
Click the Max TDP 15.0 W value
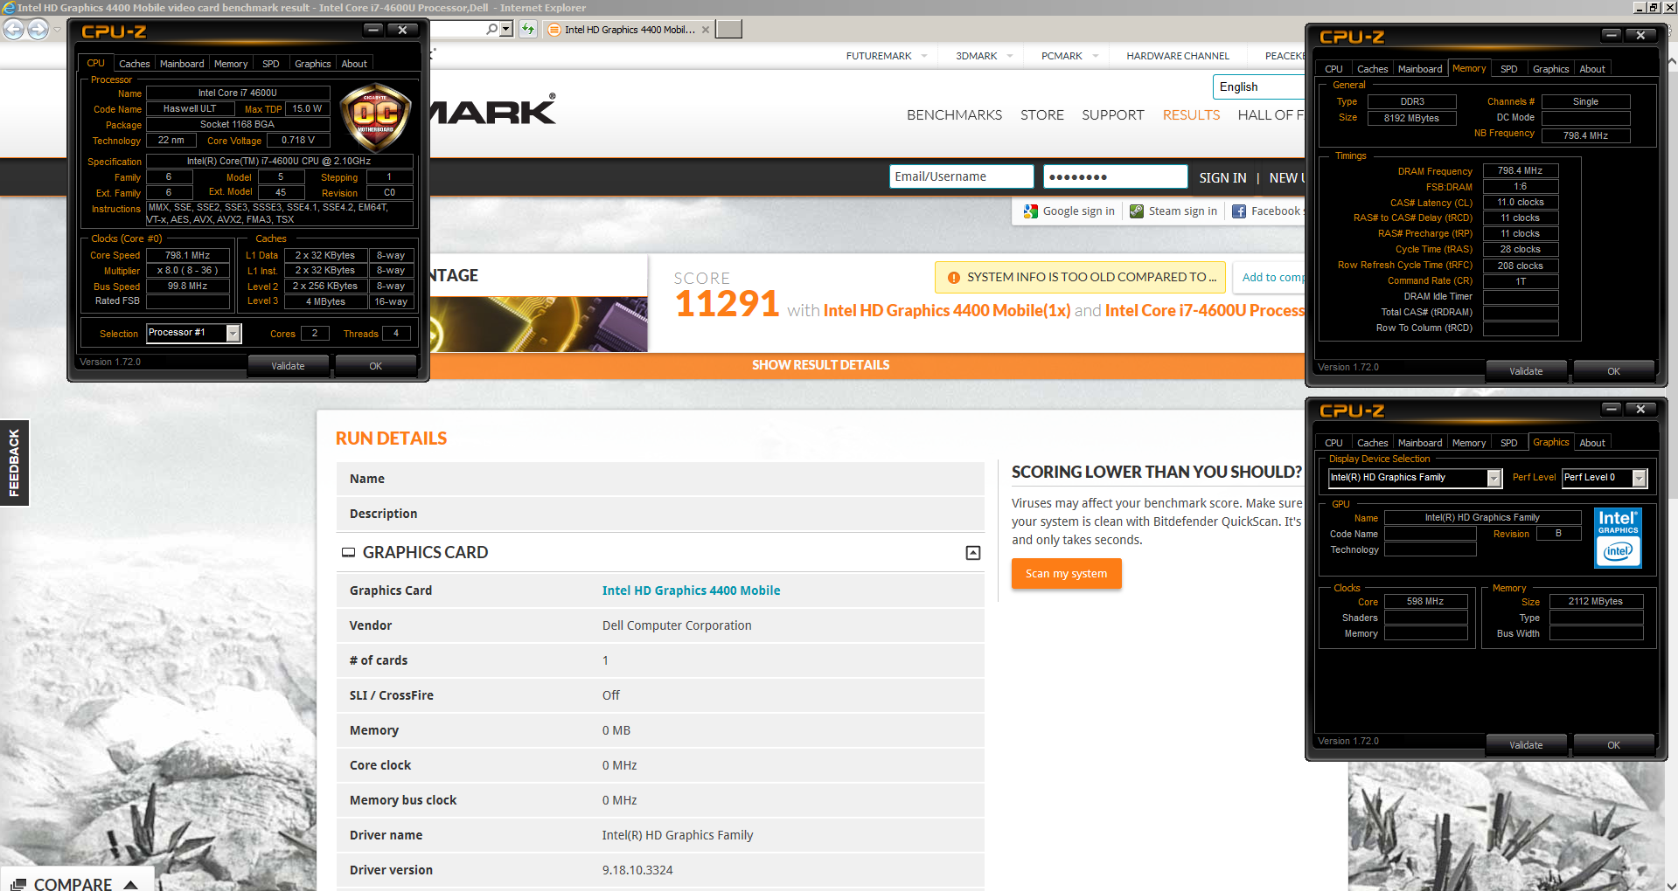click(307, 108)
